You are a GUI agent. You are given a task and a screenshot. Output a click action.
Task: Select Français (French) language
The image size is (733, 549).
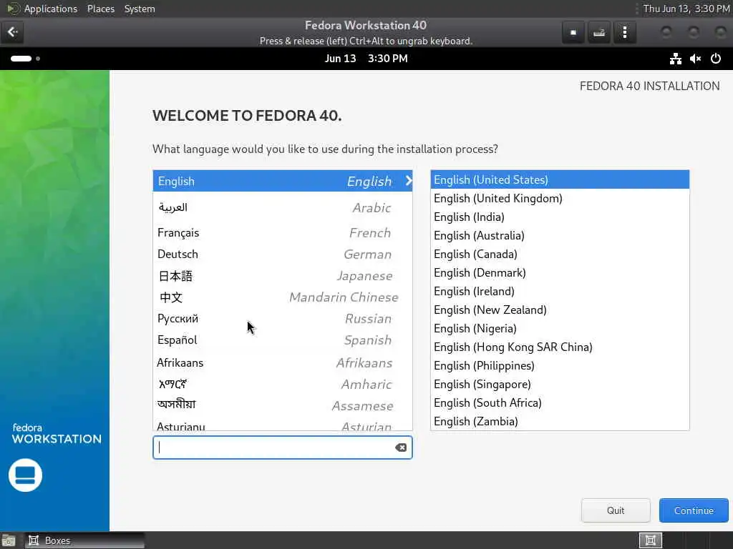pos(283,233)
